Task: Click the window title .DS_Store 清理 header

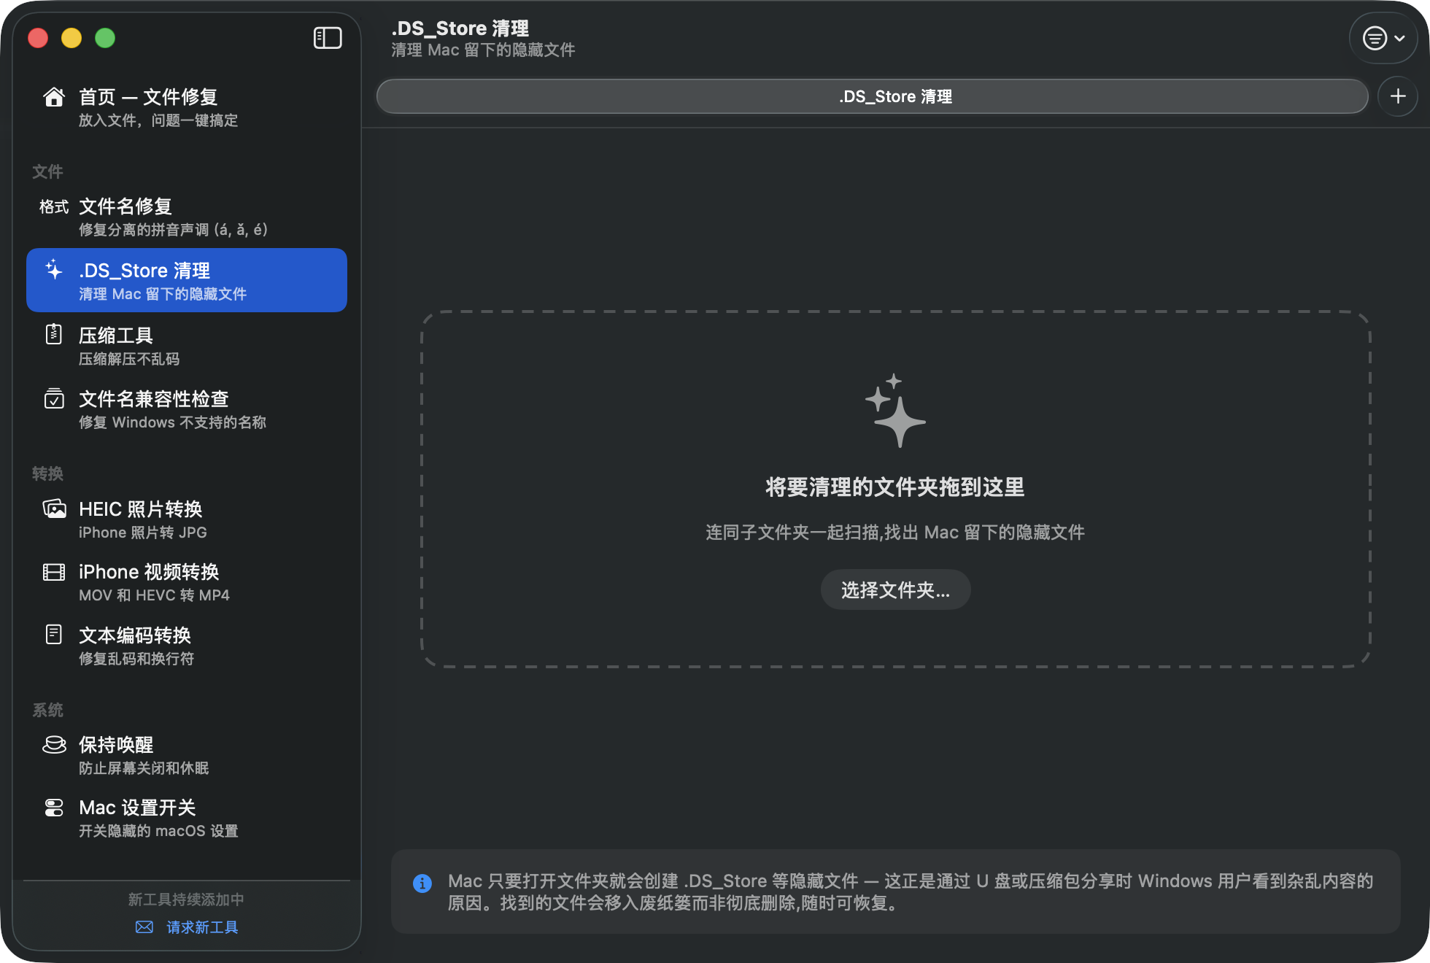Action: [x=460, y=28]
